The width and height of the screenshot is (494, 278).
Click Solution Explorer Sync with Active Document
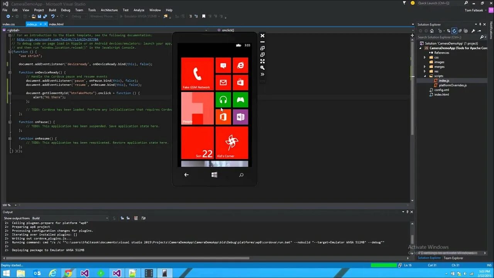(448, 31)
